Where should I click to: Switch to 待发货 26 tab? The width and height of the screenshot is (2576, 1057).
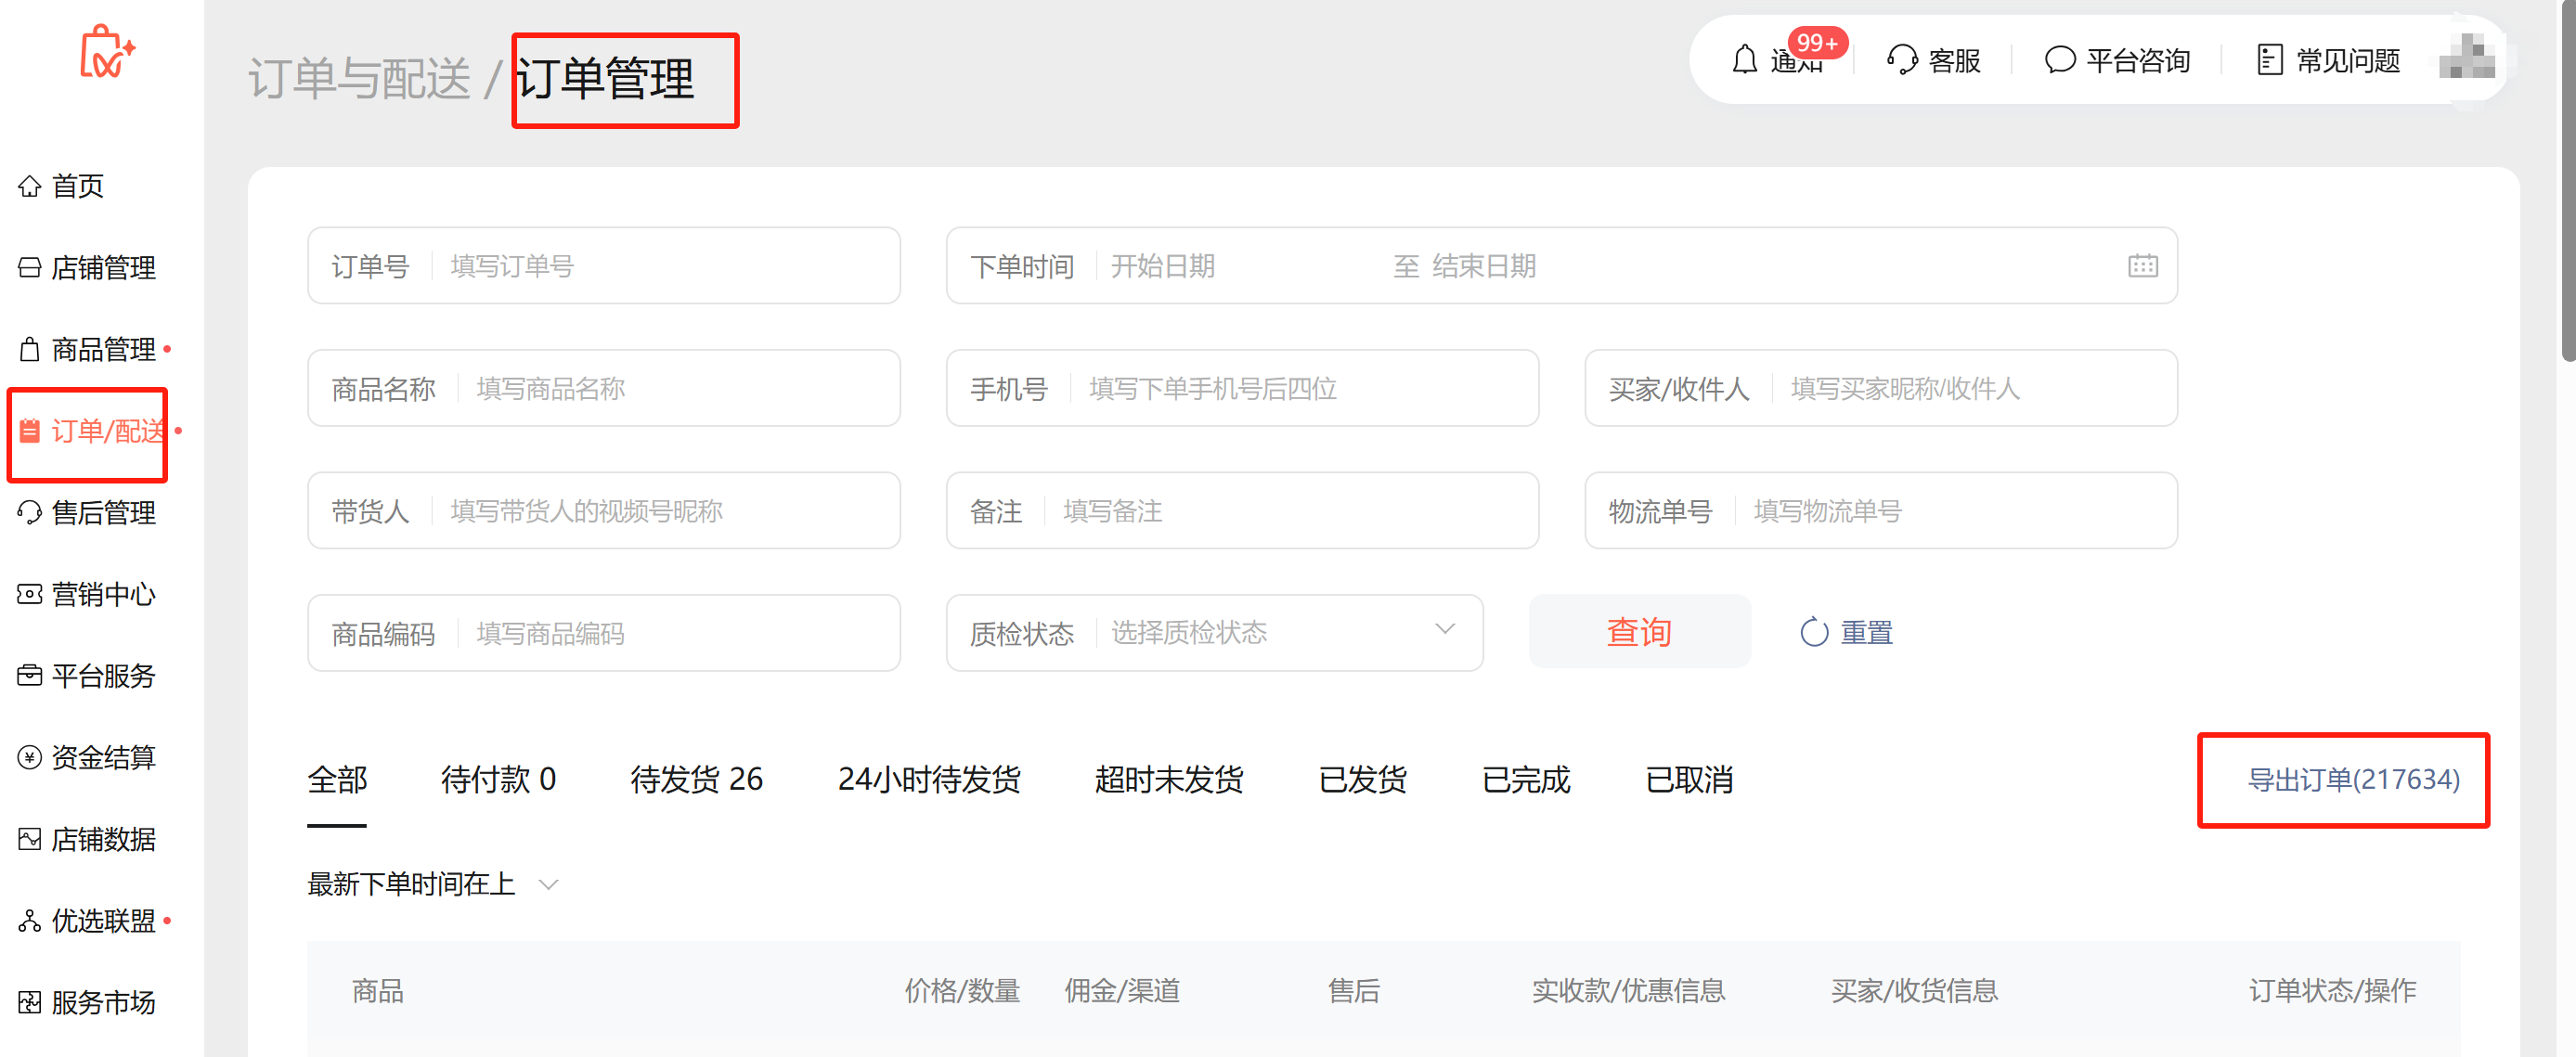pos(696,779)
